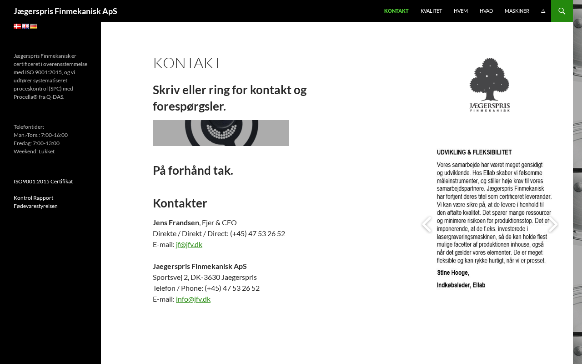The image size is (582, 364).
Task: Open the ISO 9001:2015 Certifikat link
Action: [43, 182]
